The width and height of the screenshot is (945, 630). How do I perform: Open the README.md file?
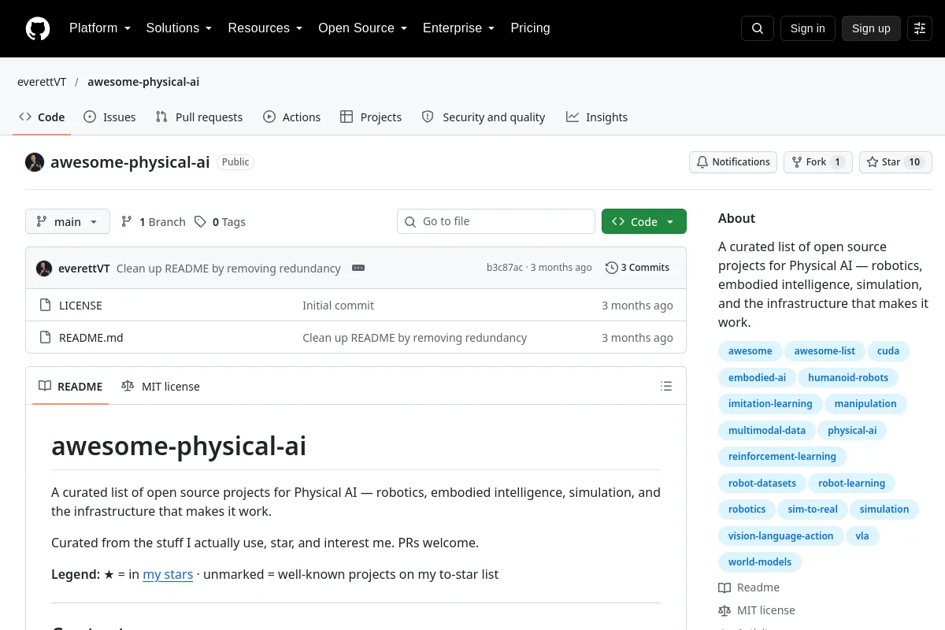pos(91,338)
